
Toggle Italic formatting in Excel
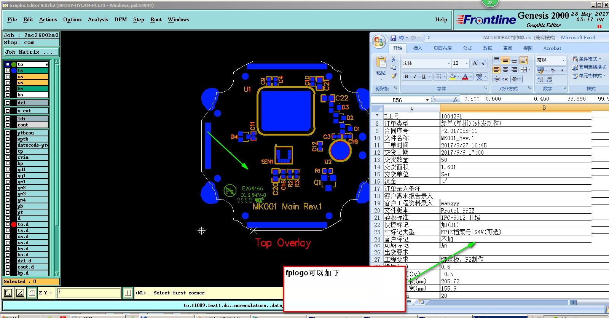415,77
